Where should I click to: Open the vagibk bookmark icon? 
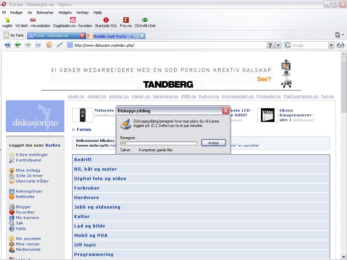click(x=7, y=20)
